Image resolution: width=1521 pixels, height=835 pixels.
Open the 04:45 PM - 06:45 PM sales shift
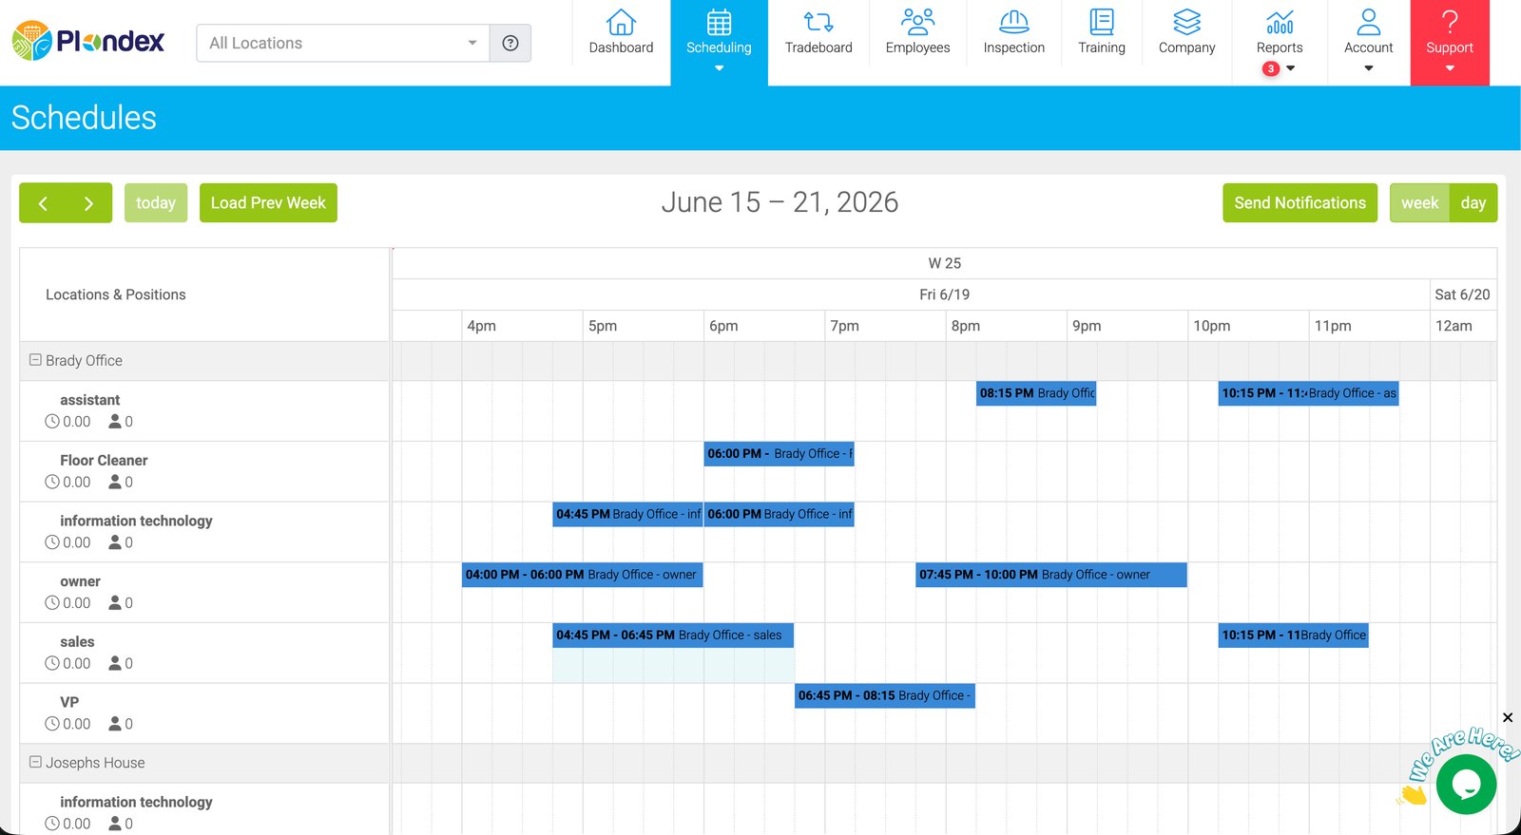[673, 636]
